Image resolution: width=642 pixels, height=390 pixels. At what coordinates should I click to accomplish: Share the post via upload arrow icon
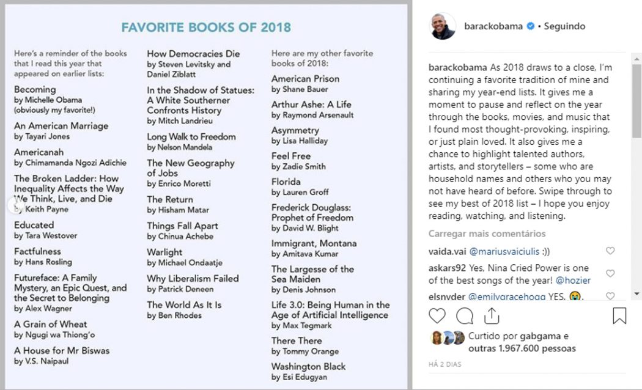click(x=492, y=316)
